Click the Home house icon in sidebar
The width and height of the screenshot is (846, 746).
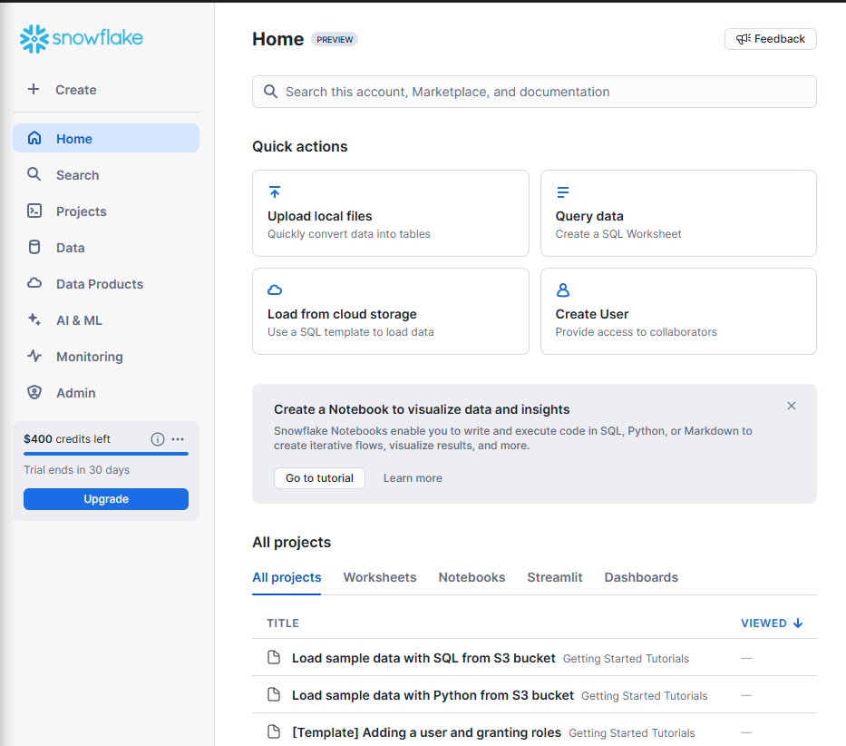pos(34,138)
